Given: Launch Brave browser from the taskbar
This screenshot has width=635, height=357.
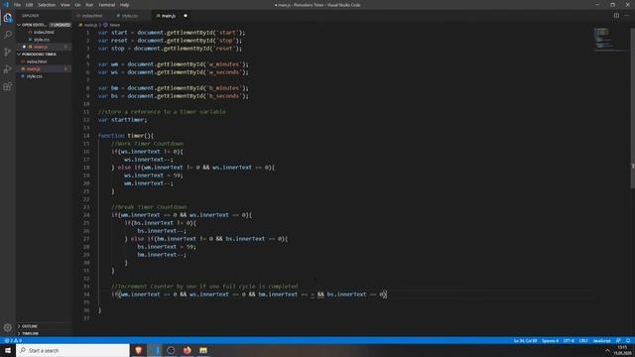Looking at the screenshot, I should (138, 350).
